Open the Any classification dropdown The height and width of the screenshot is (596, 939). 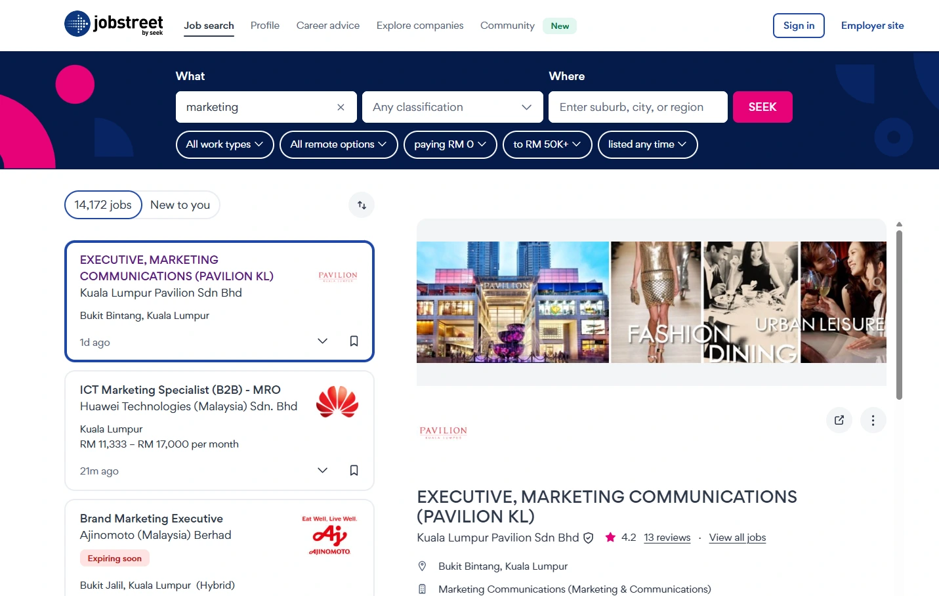tap(452, 107)
